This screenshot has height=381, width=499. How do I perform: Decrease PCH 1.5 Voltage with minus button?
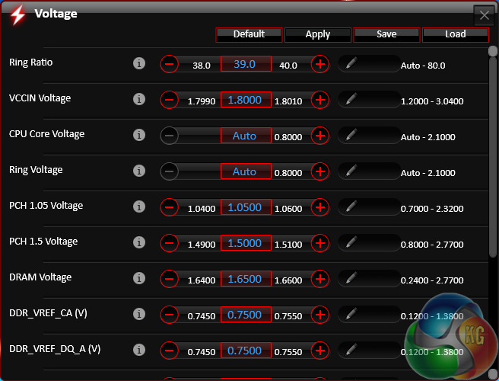point(170,243)
